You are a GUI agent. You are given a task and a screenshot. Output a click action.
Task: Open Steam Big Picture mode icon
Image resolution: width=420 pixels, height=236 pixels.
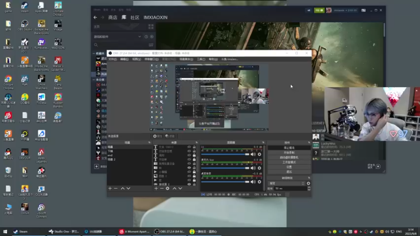[363, 10]
